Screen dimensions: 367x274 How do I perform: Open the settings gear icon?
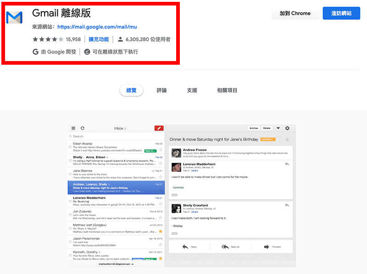point(288,129)
